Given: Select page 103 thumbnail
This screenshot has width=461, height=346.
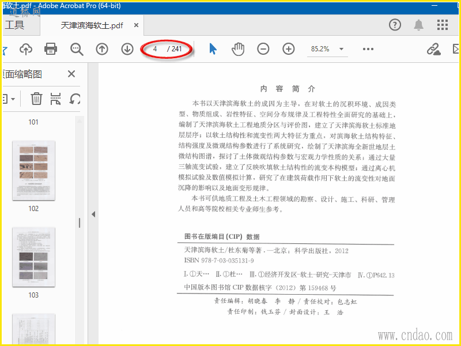Looking at the screenshot, I should point(33,257).
